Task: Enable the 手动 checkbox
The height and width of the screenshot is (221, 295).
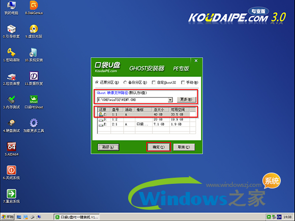Action: click(183, 82)
